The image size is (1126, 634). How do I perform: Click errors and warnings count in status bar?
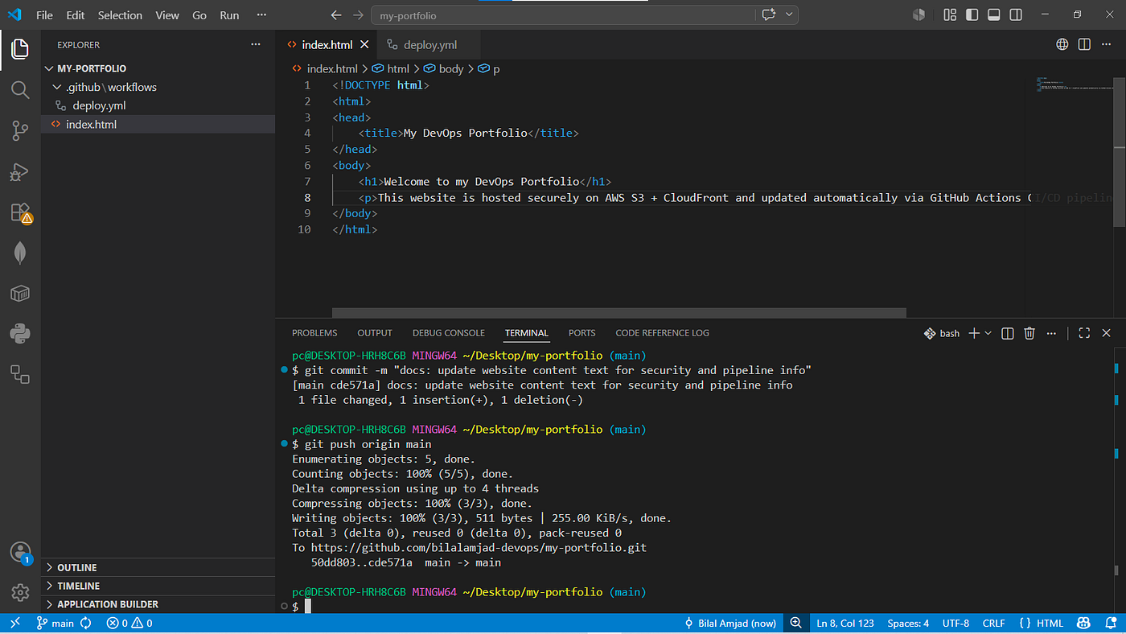[x=129, y=624]
